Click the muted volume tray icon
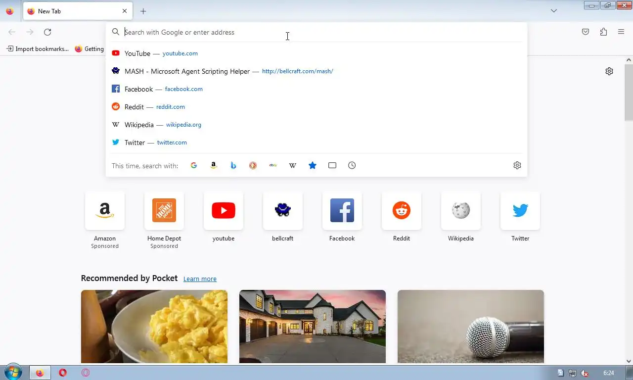The height and width of the screenshot is (380, 633). 584,373
